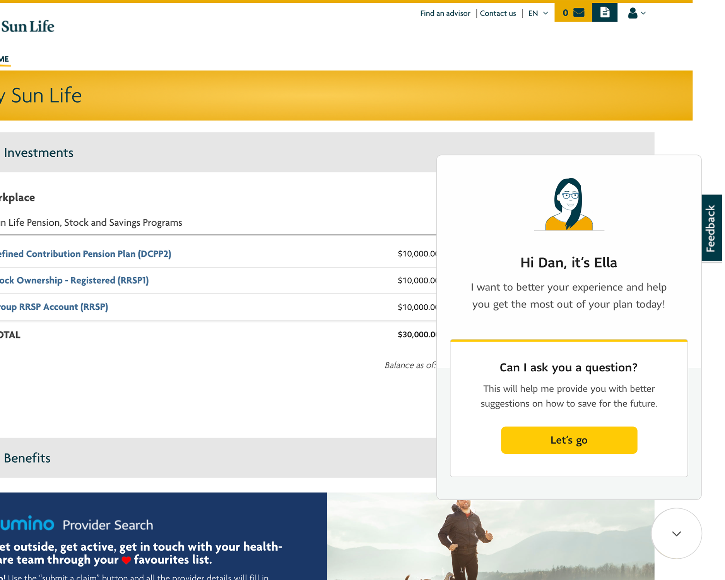This screenshot has height=580, width=725.
Task: Click the Sun Life logo
Action: (x=27, y=26)
